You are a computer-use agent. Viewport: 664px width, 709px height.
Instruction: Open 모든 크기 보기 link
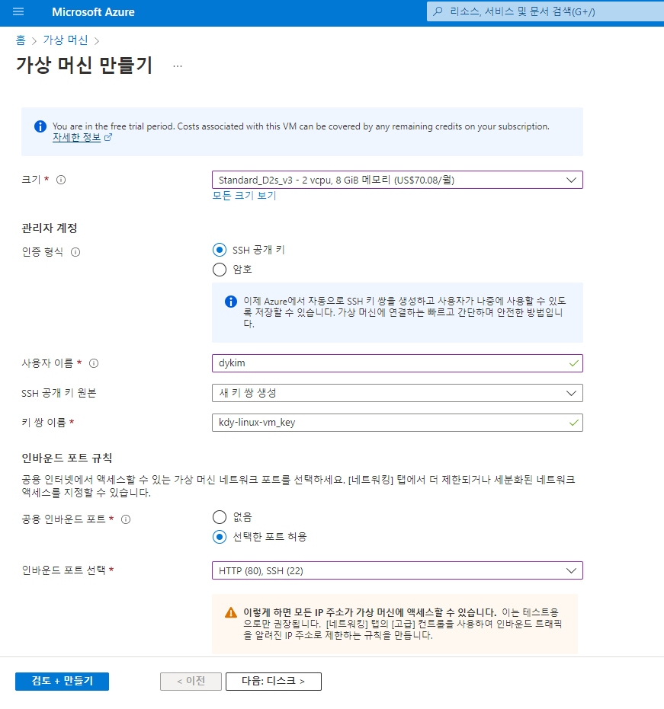click(244, 195)
